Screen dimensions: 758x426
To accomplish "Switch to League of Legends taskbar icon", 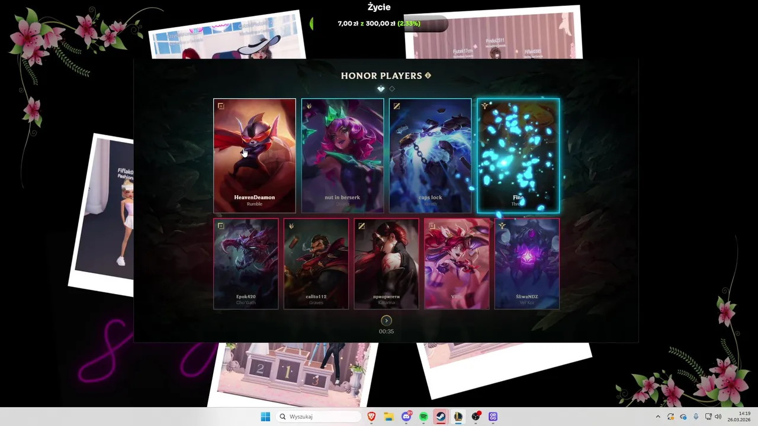I will point(458,417).
